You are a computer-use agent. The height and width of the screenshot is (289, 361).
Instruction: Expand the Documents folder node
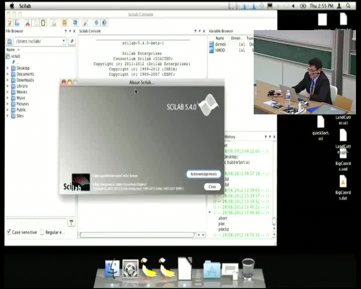pyautogui.click(x=8, y=74)
